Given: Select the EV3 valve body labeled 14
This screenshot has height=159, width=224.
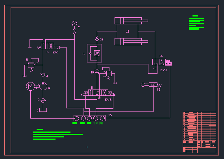Looking at the screenshot, I should pyautogui.click(x=159, y=62).
